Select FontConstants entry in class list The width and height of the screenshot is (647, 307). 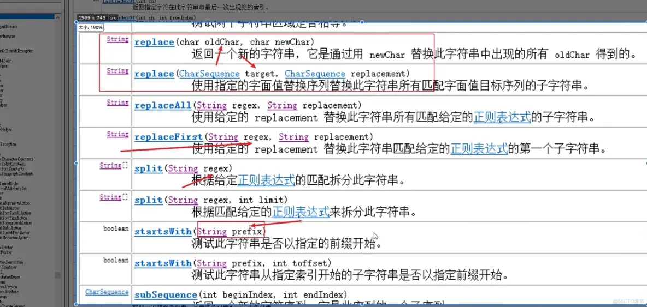coord(13,169)
